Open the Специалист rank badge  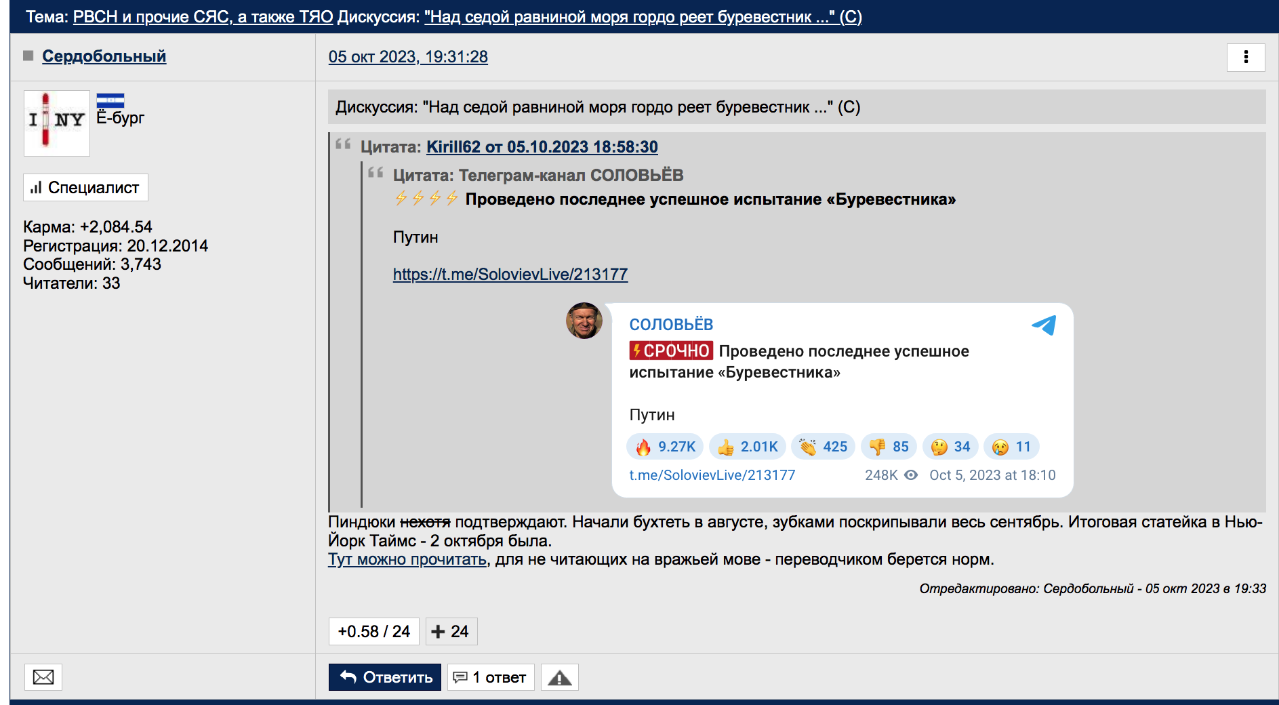click(85, 188)
